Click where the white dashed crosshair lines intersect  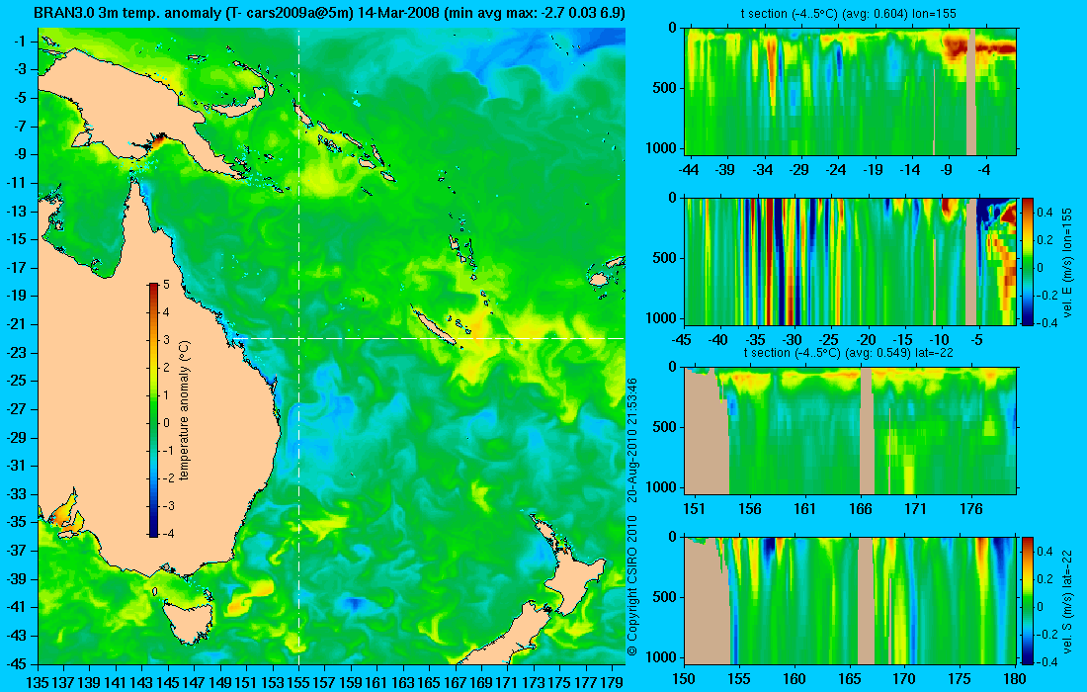click(298, 338)
